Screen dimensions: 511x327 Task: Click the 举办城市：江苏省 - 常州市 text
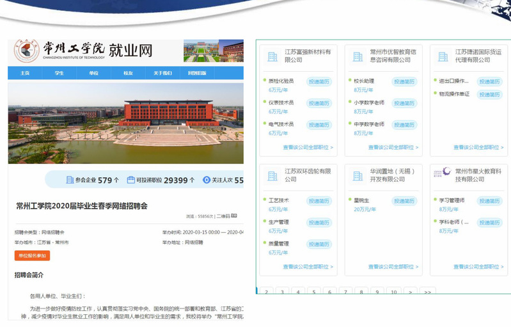pyautogui.click(x=42, y=243)
